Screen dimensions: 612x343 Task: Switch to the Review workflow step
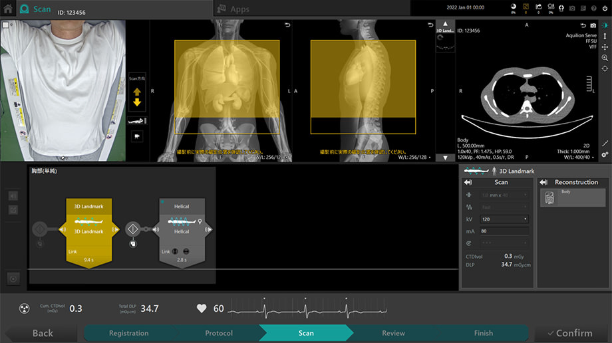click(393, 333)
